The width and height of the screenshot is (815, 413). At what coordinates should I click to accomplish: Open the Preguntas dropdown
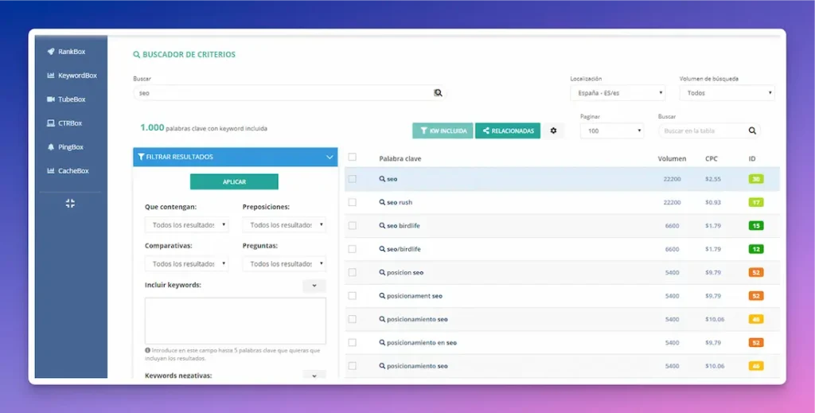pyautogui.click(x=284, y=264)
